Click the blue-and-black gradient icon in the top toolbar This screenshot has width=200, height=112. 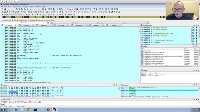[77, 9]
